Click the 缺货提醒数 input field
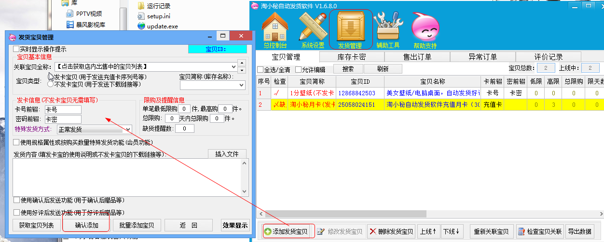Viewport: 604px width, 242px height. pyautogui.click(x=185, y=128)
